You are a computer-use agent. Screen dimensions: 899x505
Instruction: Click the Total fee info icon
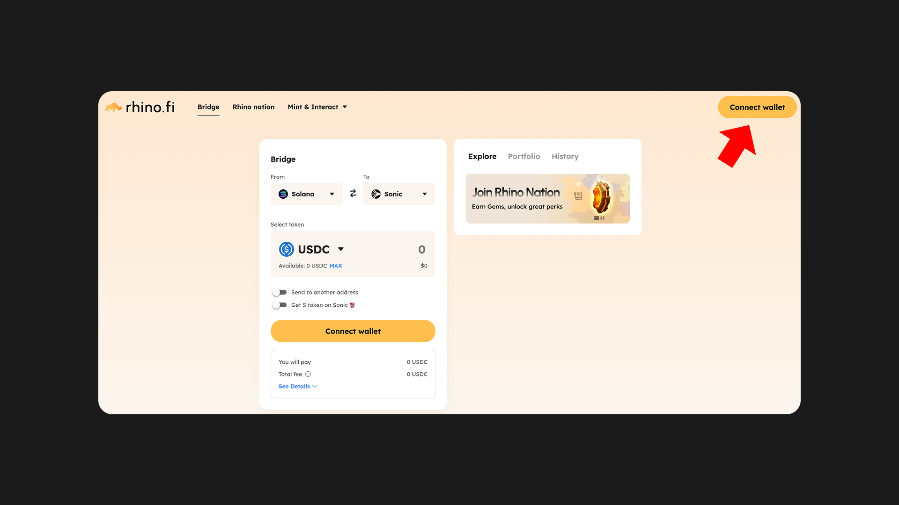pos(308,374)
